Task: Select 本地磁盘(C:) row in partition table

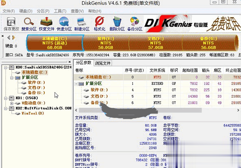Action: pyautogui.click(x=157, y=77)
